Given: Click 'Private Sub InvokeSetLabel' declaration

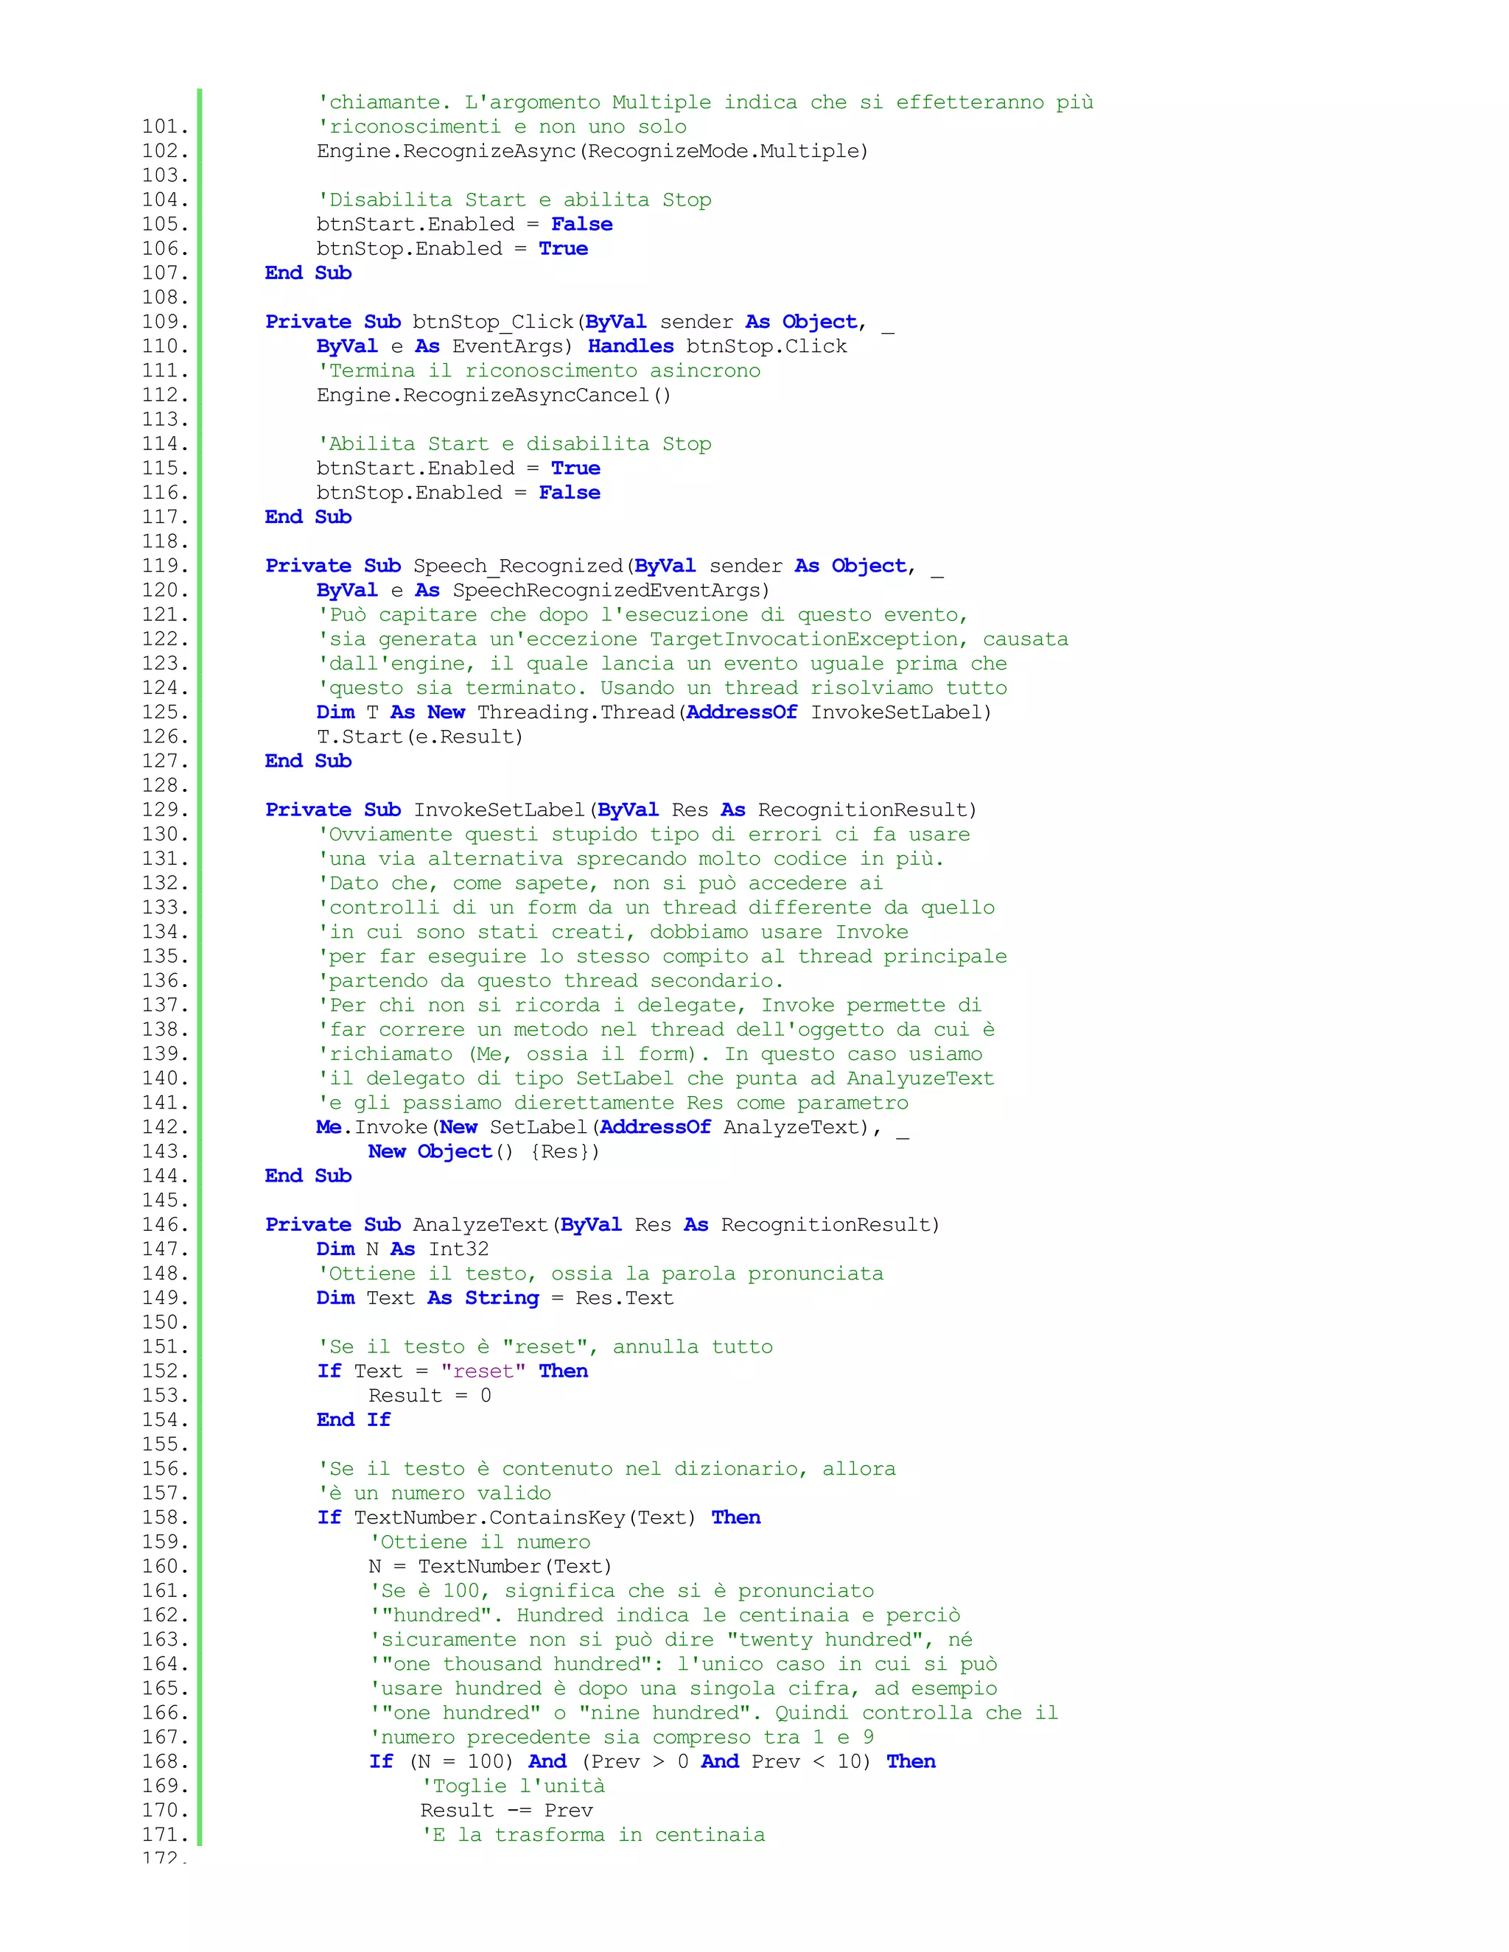Looking at the screenshot, I should pyautogui.click(x=621, y=810).
